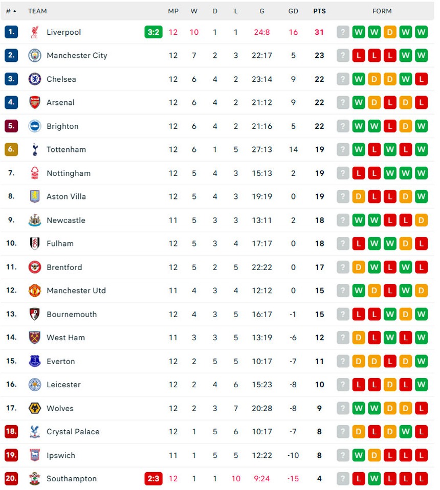Viewport: 440px width, 490px height.
Task: Click Manchester City's most recent win badge
Action: pos(421,56)
